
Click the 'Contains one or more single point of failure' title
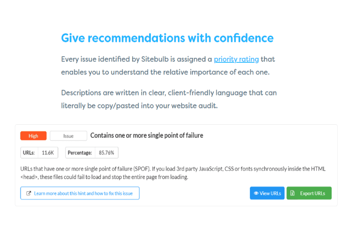point(147,136)
